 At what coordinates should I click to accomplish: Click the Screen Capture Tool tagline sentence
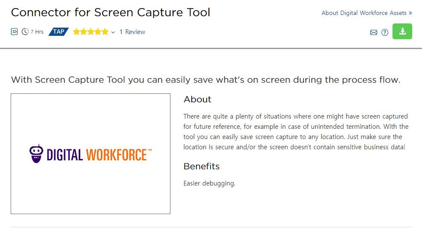tap(205, 80)
